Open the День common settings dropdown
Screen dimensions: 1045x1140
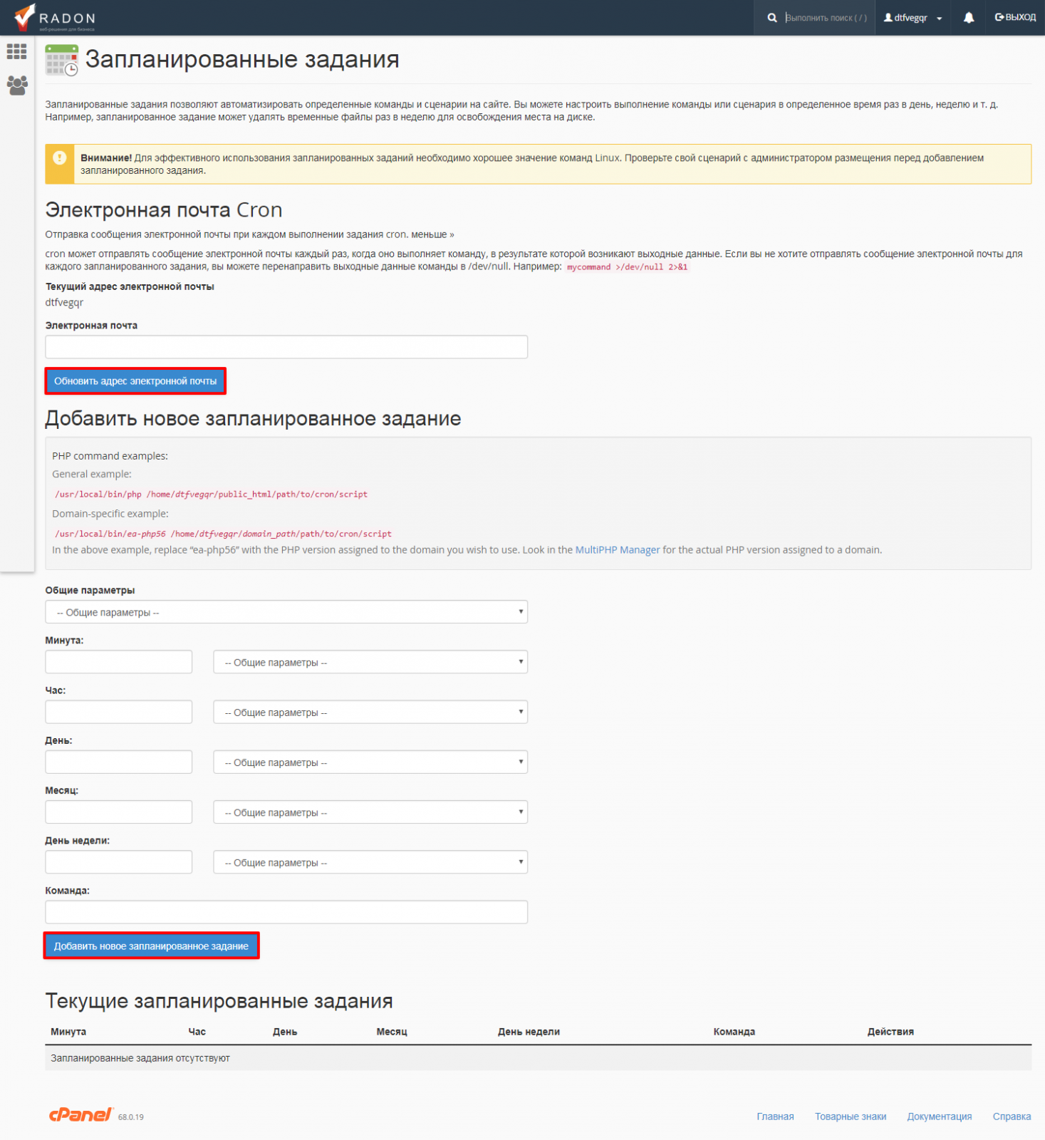(370, 762)
